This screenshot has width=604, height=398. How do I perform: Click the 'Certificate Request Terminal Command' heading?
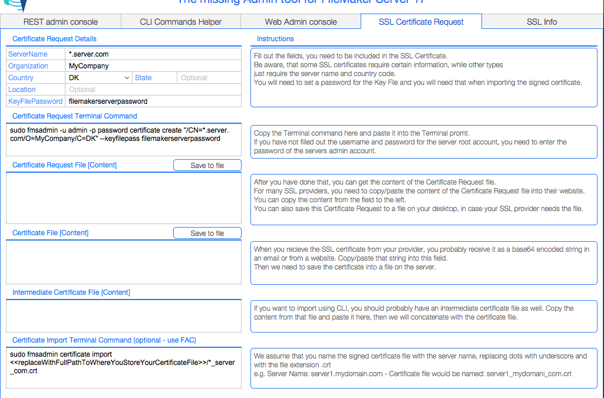pos(75,116)
